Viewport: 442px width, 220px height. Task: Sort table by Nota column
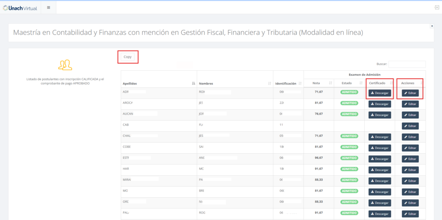coord(319,83)
